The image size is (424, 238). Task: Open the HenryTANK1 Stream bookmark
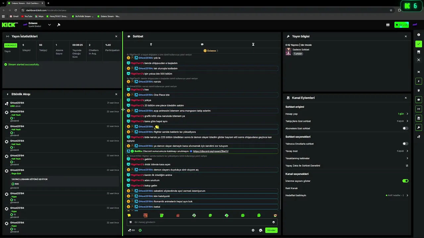point(57,16)
